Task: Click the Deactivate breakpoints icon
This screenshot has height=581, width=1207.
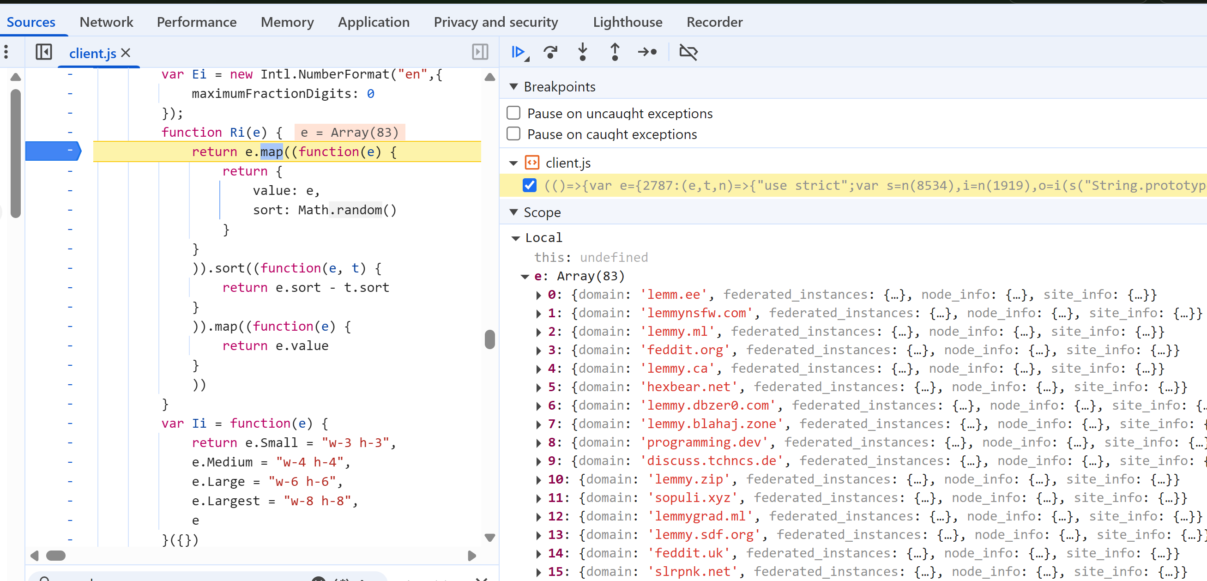Action: click(688, 52)
